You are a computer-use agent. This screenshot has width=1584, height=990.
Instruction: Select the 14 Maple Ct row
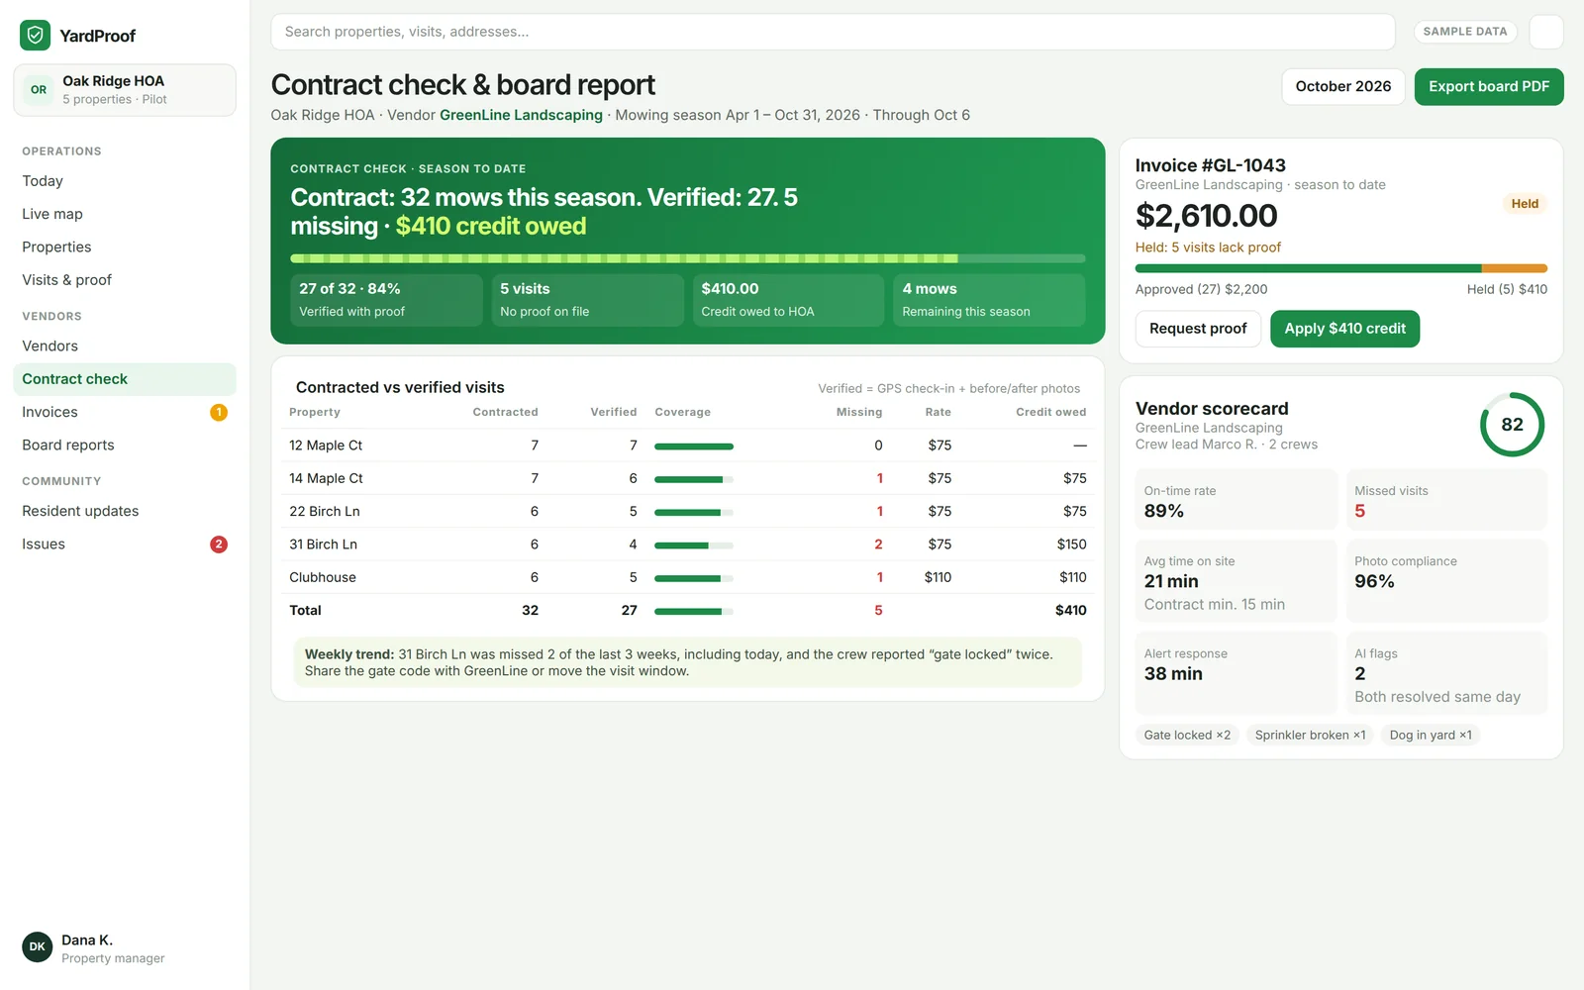tap(688, 478)
